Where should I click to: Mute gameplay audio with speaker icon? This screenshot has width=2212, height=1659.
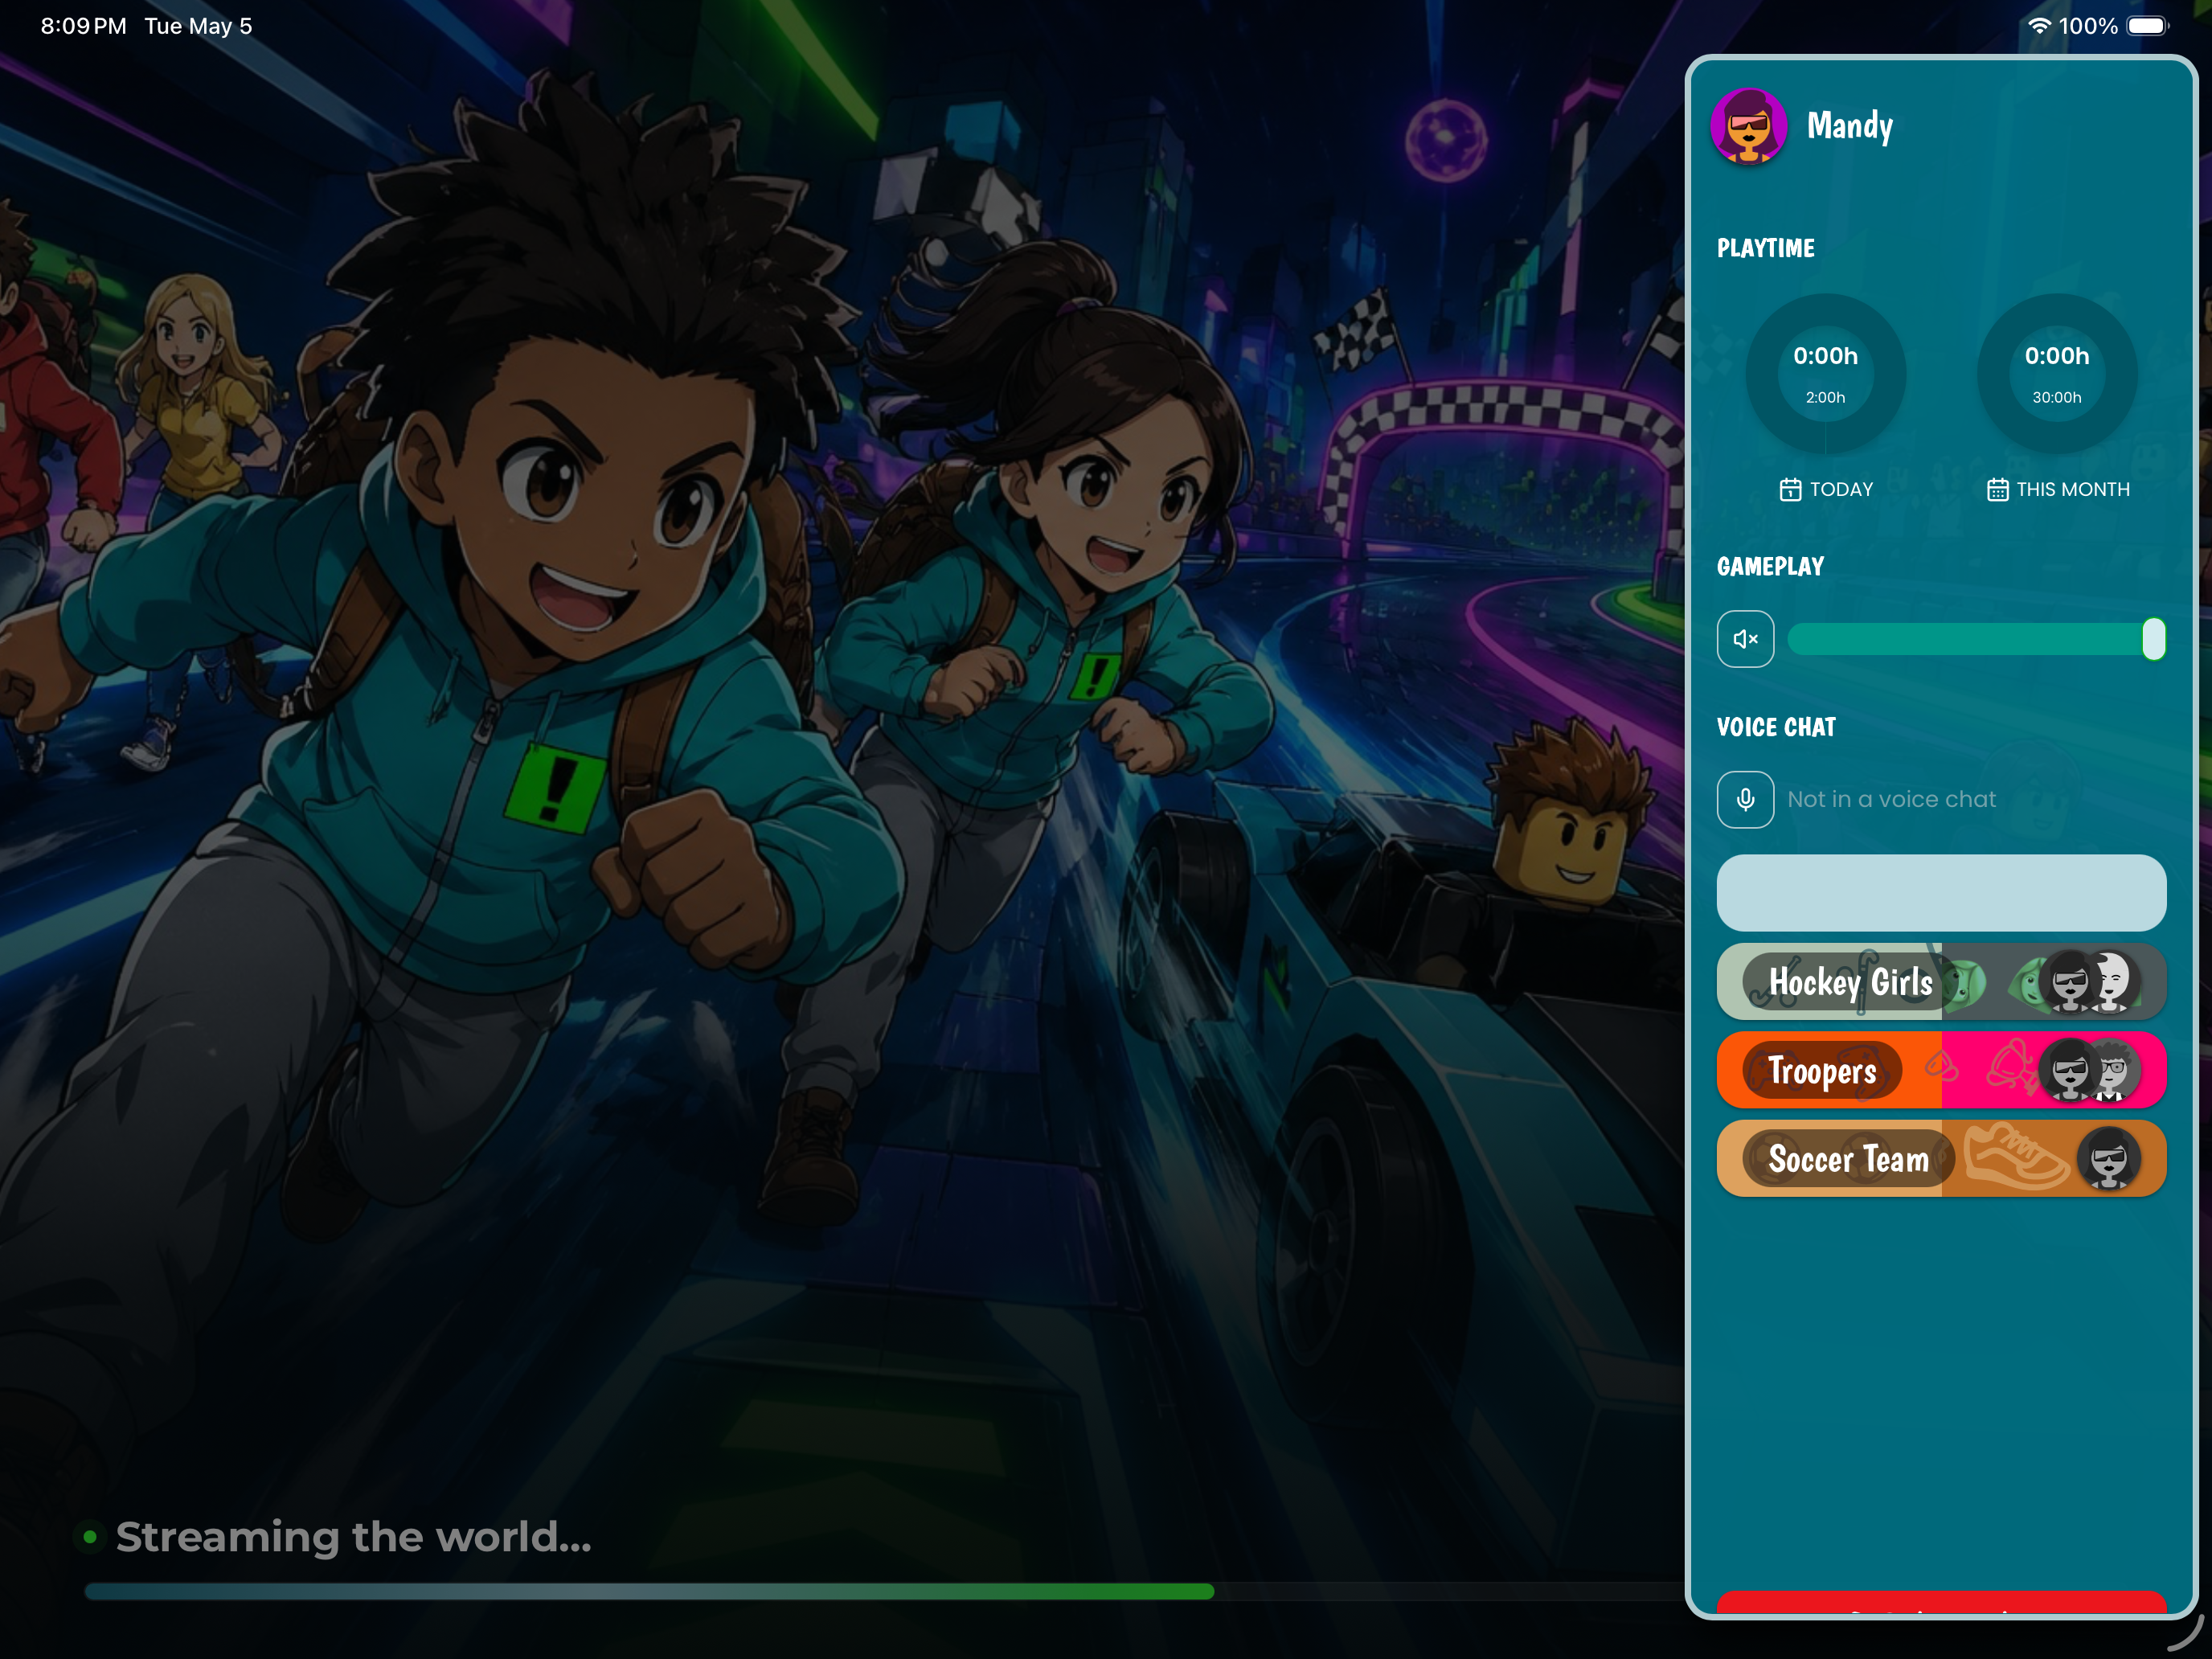(1745, 639)
